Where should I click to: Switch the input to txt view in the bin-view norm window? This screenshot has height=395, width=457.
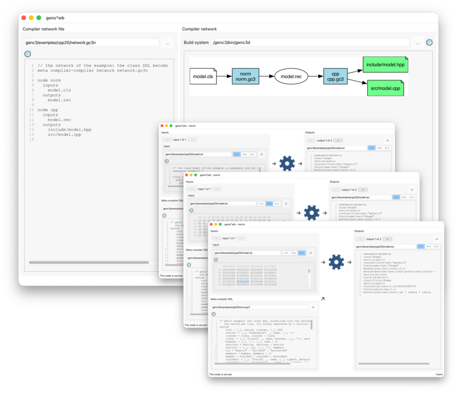286,253
